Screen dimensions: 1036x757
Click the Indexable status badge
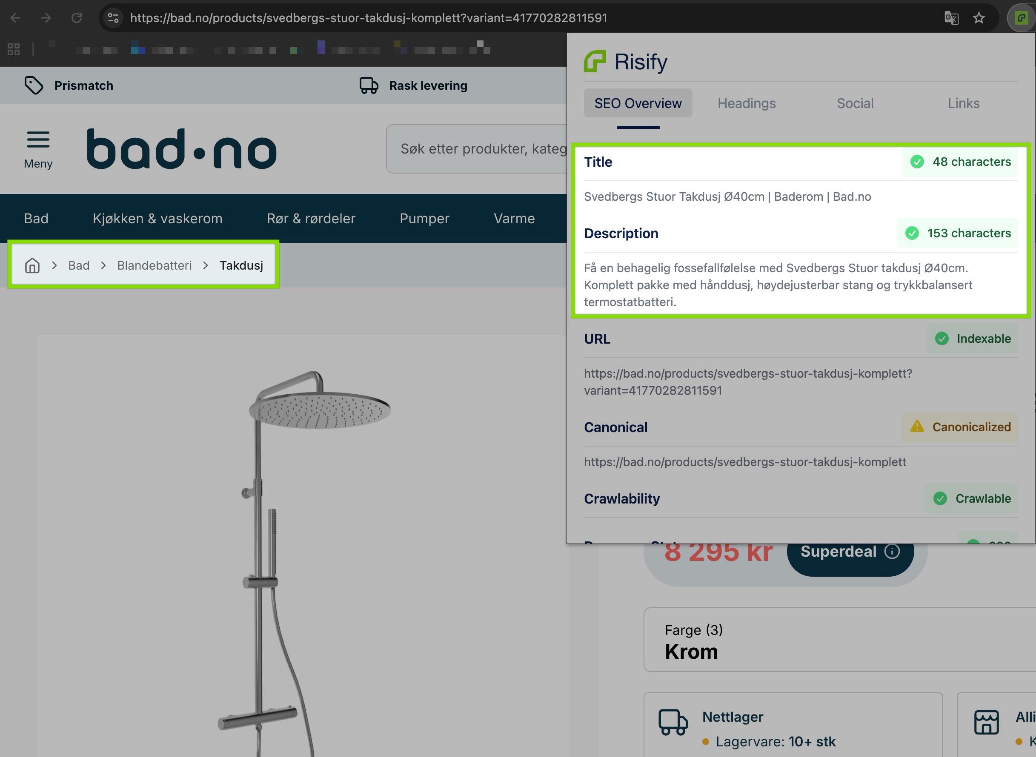pos(972,339)
